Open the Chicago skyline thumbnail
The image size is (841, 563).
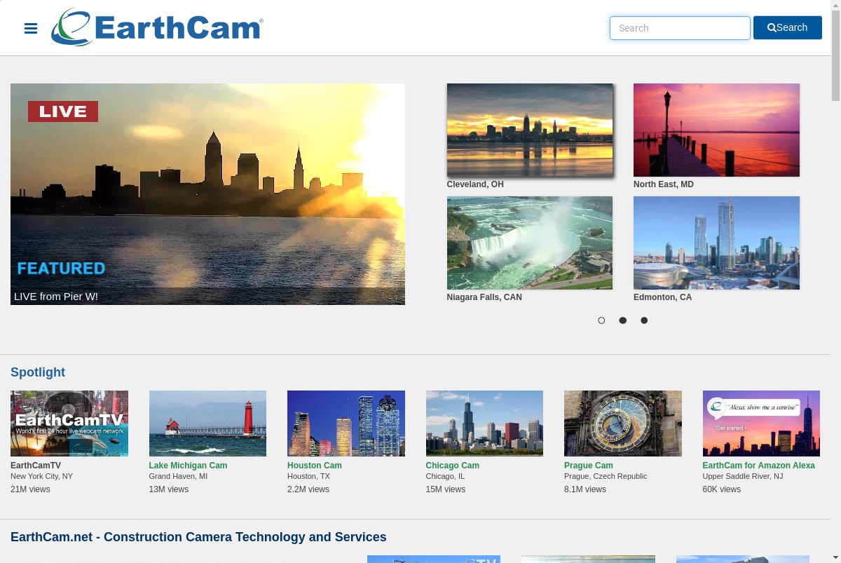[x=484, y=423]
